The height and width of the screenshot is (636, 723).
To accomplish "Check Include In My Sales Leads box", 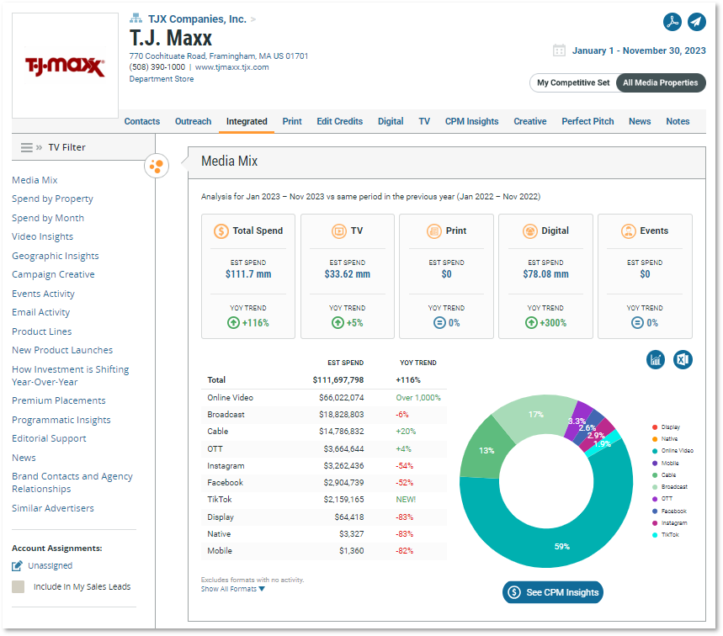I will pos(18,586).
